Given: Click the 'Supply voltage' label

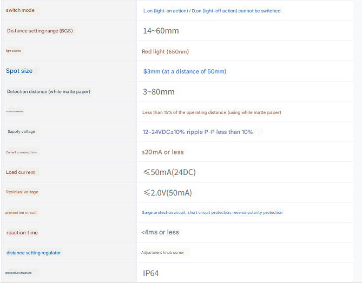Looking at the screenshot, I should click(21, 132).
